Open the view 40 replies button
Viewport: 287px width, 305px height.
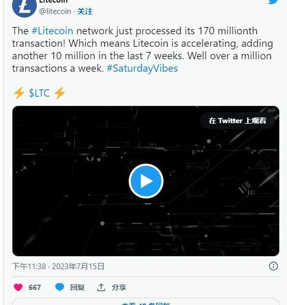(x=146, y=302)
